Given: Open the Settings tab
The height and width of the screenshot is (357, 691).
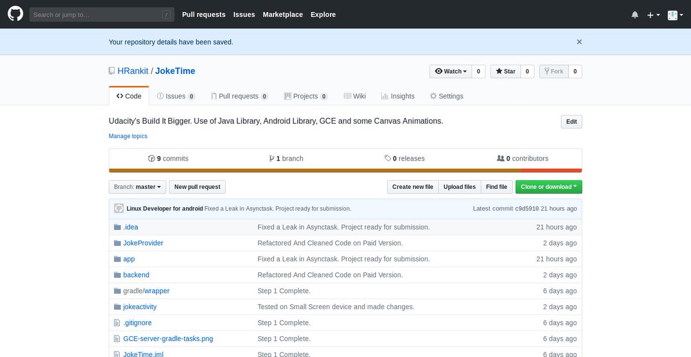Looking at the screenshot, I should (447, 96).
